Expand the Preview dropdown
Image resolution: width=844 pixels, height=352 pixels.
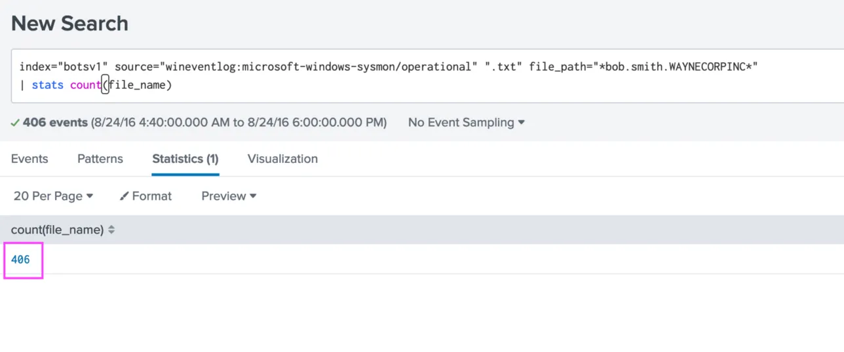pyautogui.click(x=229, y=196)
